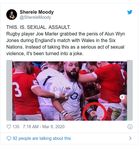139x147 pixels.
Task: Click the number 3 on red jersey
Action: 17,89
